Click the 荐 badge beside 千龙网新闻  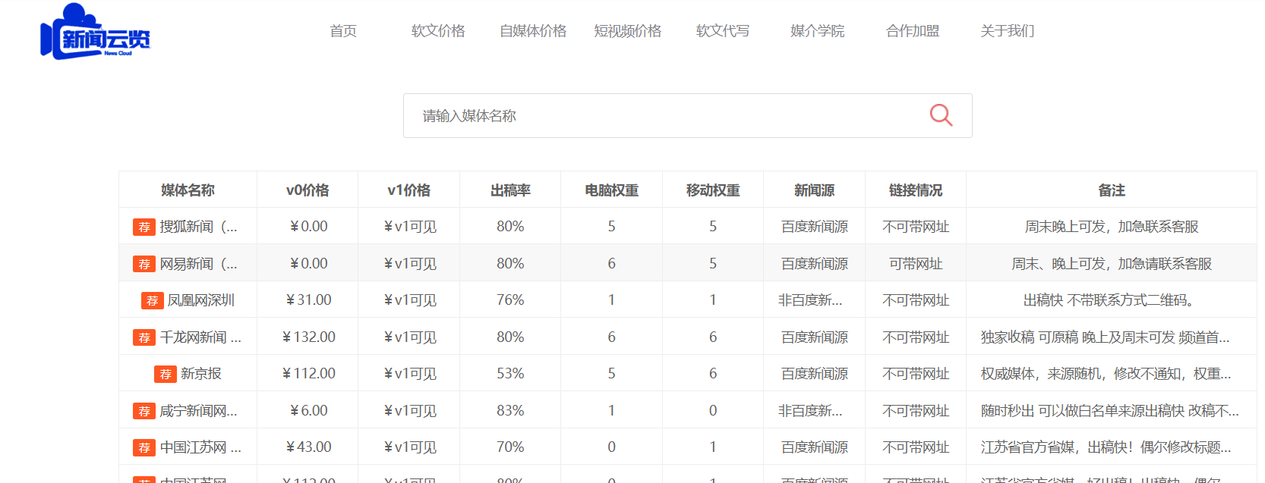point(144,337)
